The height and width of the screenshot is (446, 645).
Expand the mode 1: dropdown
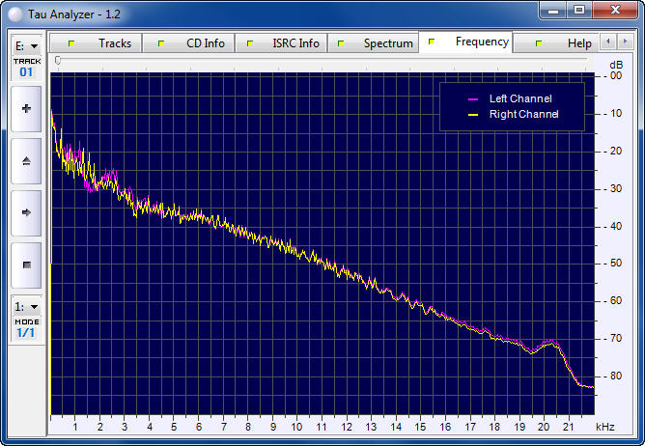coord(26,306)
